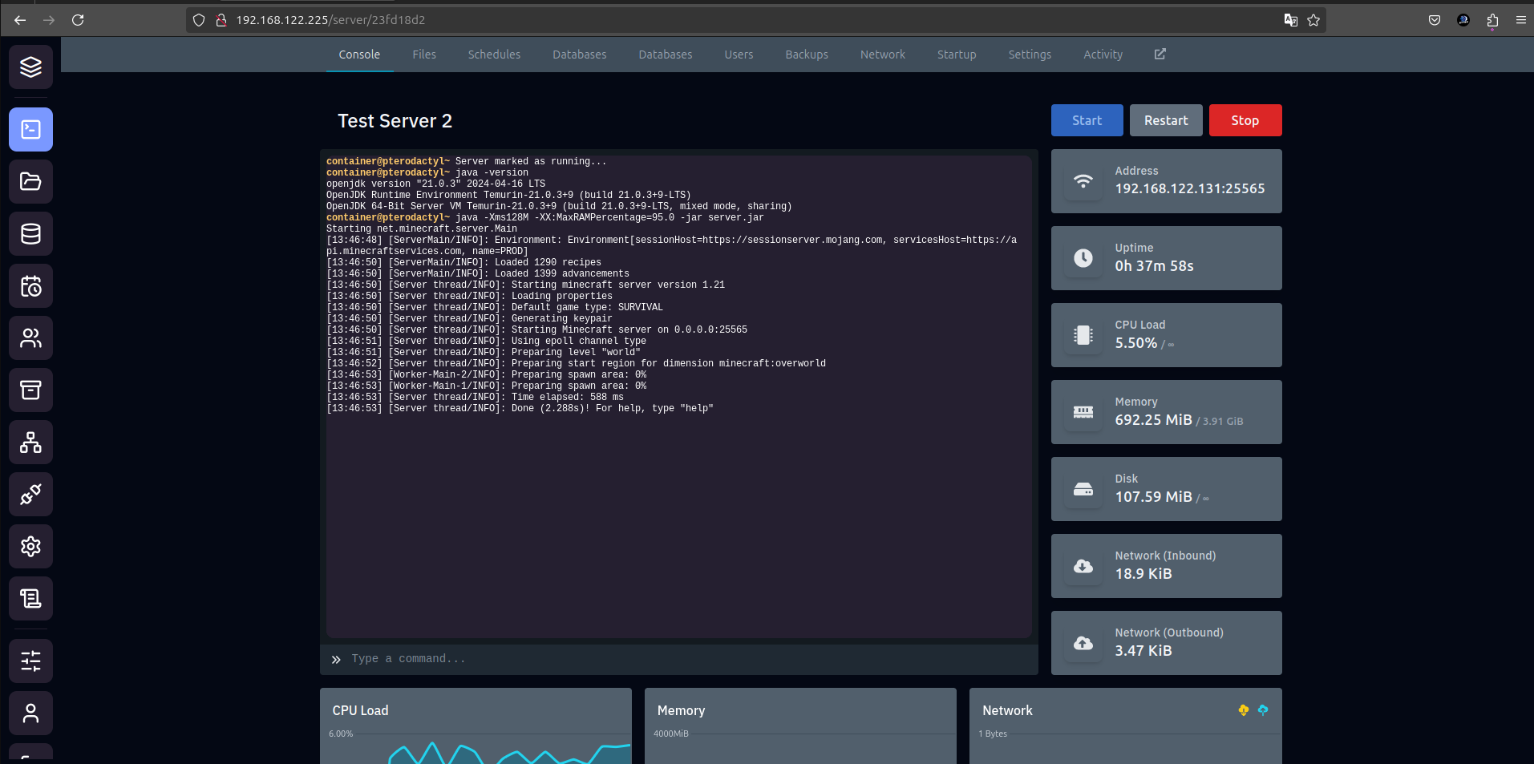This screenshot has width=1534, height=764.
Task: Click the Memory chart title
Action: pyautogui.click(x=681, y=710)
